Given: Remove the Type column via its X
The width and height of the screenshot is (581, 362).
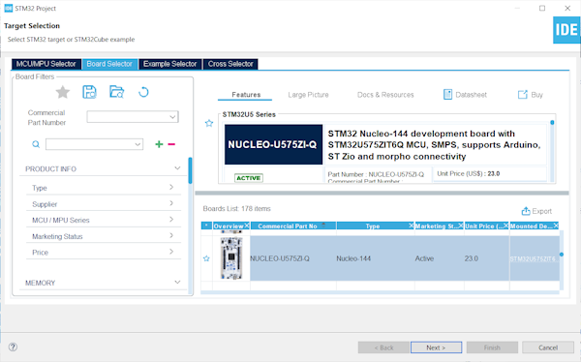Looking at the screenshot, I should [x=411, y=226].
